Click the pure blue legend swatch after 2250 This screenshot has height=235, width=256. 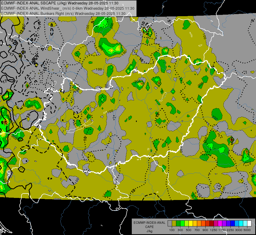[x=233, y=223]
